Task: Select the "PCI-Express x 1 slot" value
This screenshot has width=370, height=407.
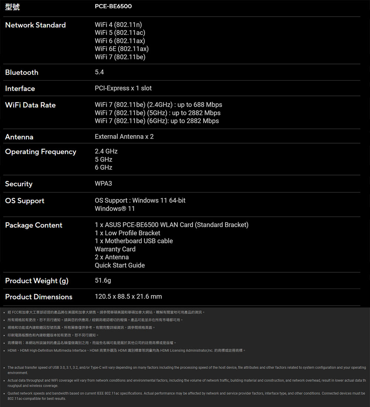Action: click(x=123, y=88)
